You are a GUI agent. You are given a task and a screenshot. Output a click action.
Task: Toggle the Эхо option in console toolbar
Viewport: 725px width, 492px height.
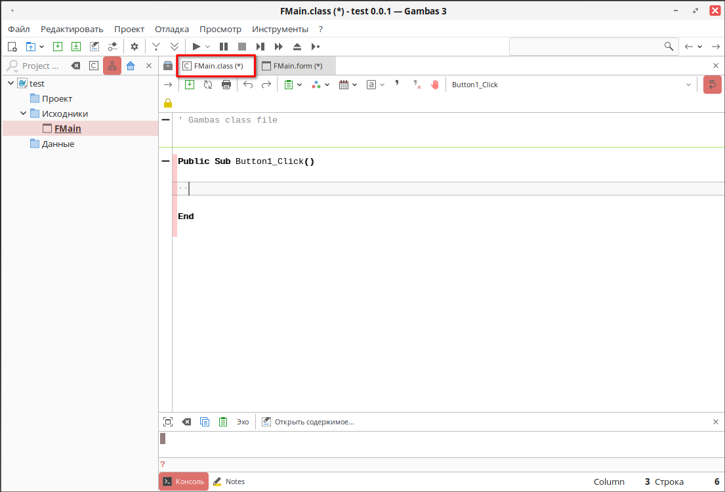(243, 422)
